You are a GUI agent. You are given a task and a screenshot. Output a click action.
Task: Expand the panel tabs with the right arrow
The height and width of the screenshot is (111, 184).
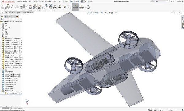(21, 17)
